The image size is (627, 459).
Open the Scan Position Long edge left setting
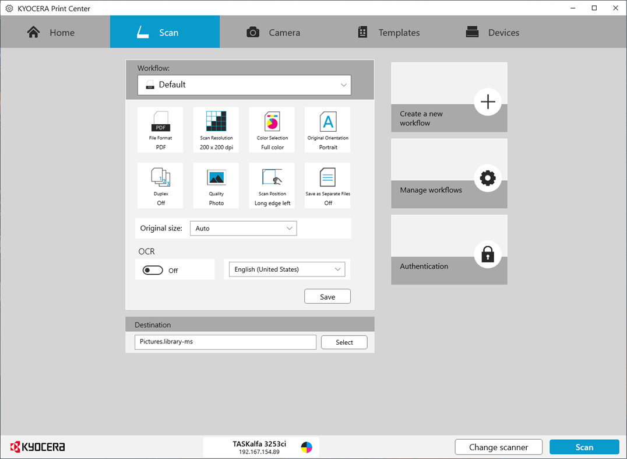[272, 185]
